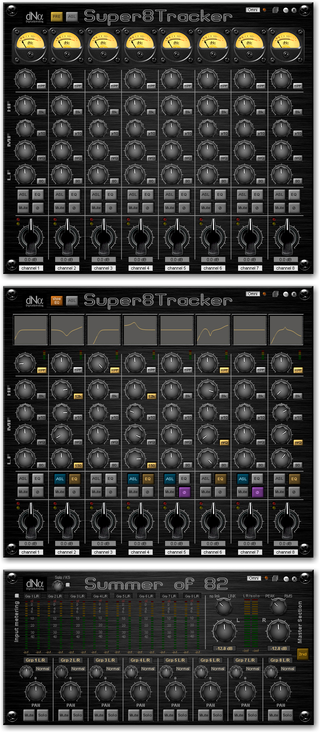Click the Grp 2 L/R PAN knob

pyautogui.click(x=71, y=691)
